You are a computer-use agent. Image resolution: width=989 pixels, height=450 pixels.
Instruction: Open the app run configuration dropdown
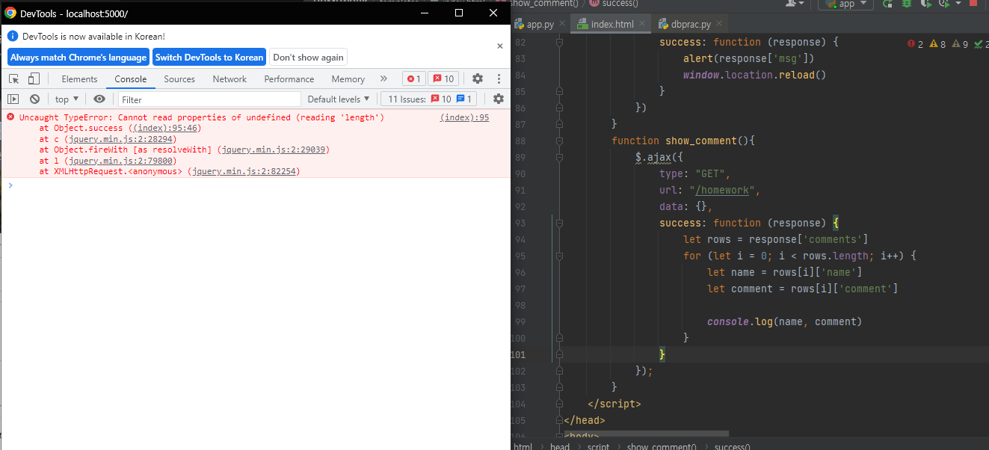[845, 4]
